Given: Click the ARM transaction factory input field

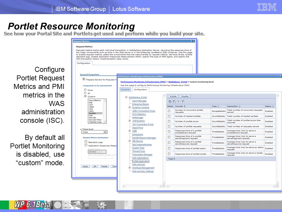Looking at the screenshot, I should click(101, 157).
